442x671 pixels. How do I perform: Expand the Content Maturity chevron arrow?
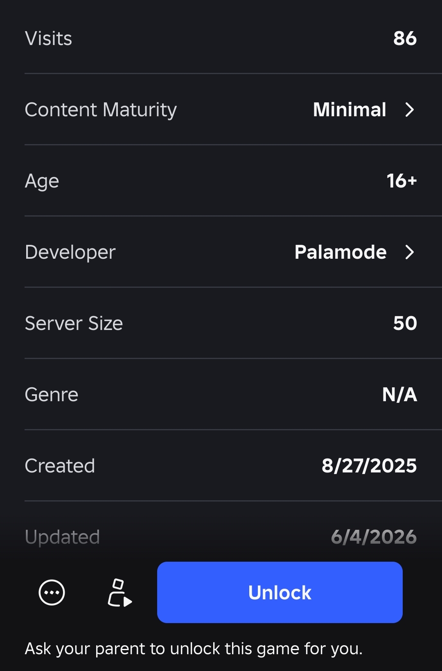coord(409,110)
